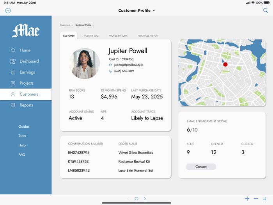Image resolution: width=273 pixels, height=205 pixels.
Task: Click confirmation number EH27428794
Action: coord(79,153)
